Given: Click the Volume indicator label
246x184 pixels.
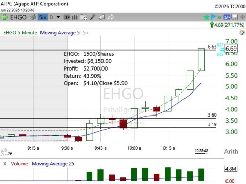Looking at the screenshot, I should coord(19,164).
